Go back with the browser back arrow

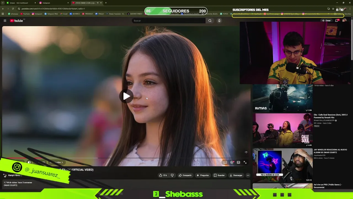pyautogui.click(x=3, y=9)
